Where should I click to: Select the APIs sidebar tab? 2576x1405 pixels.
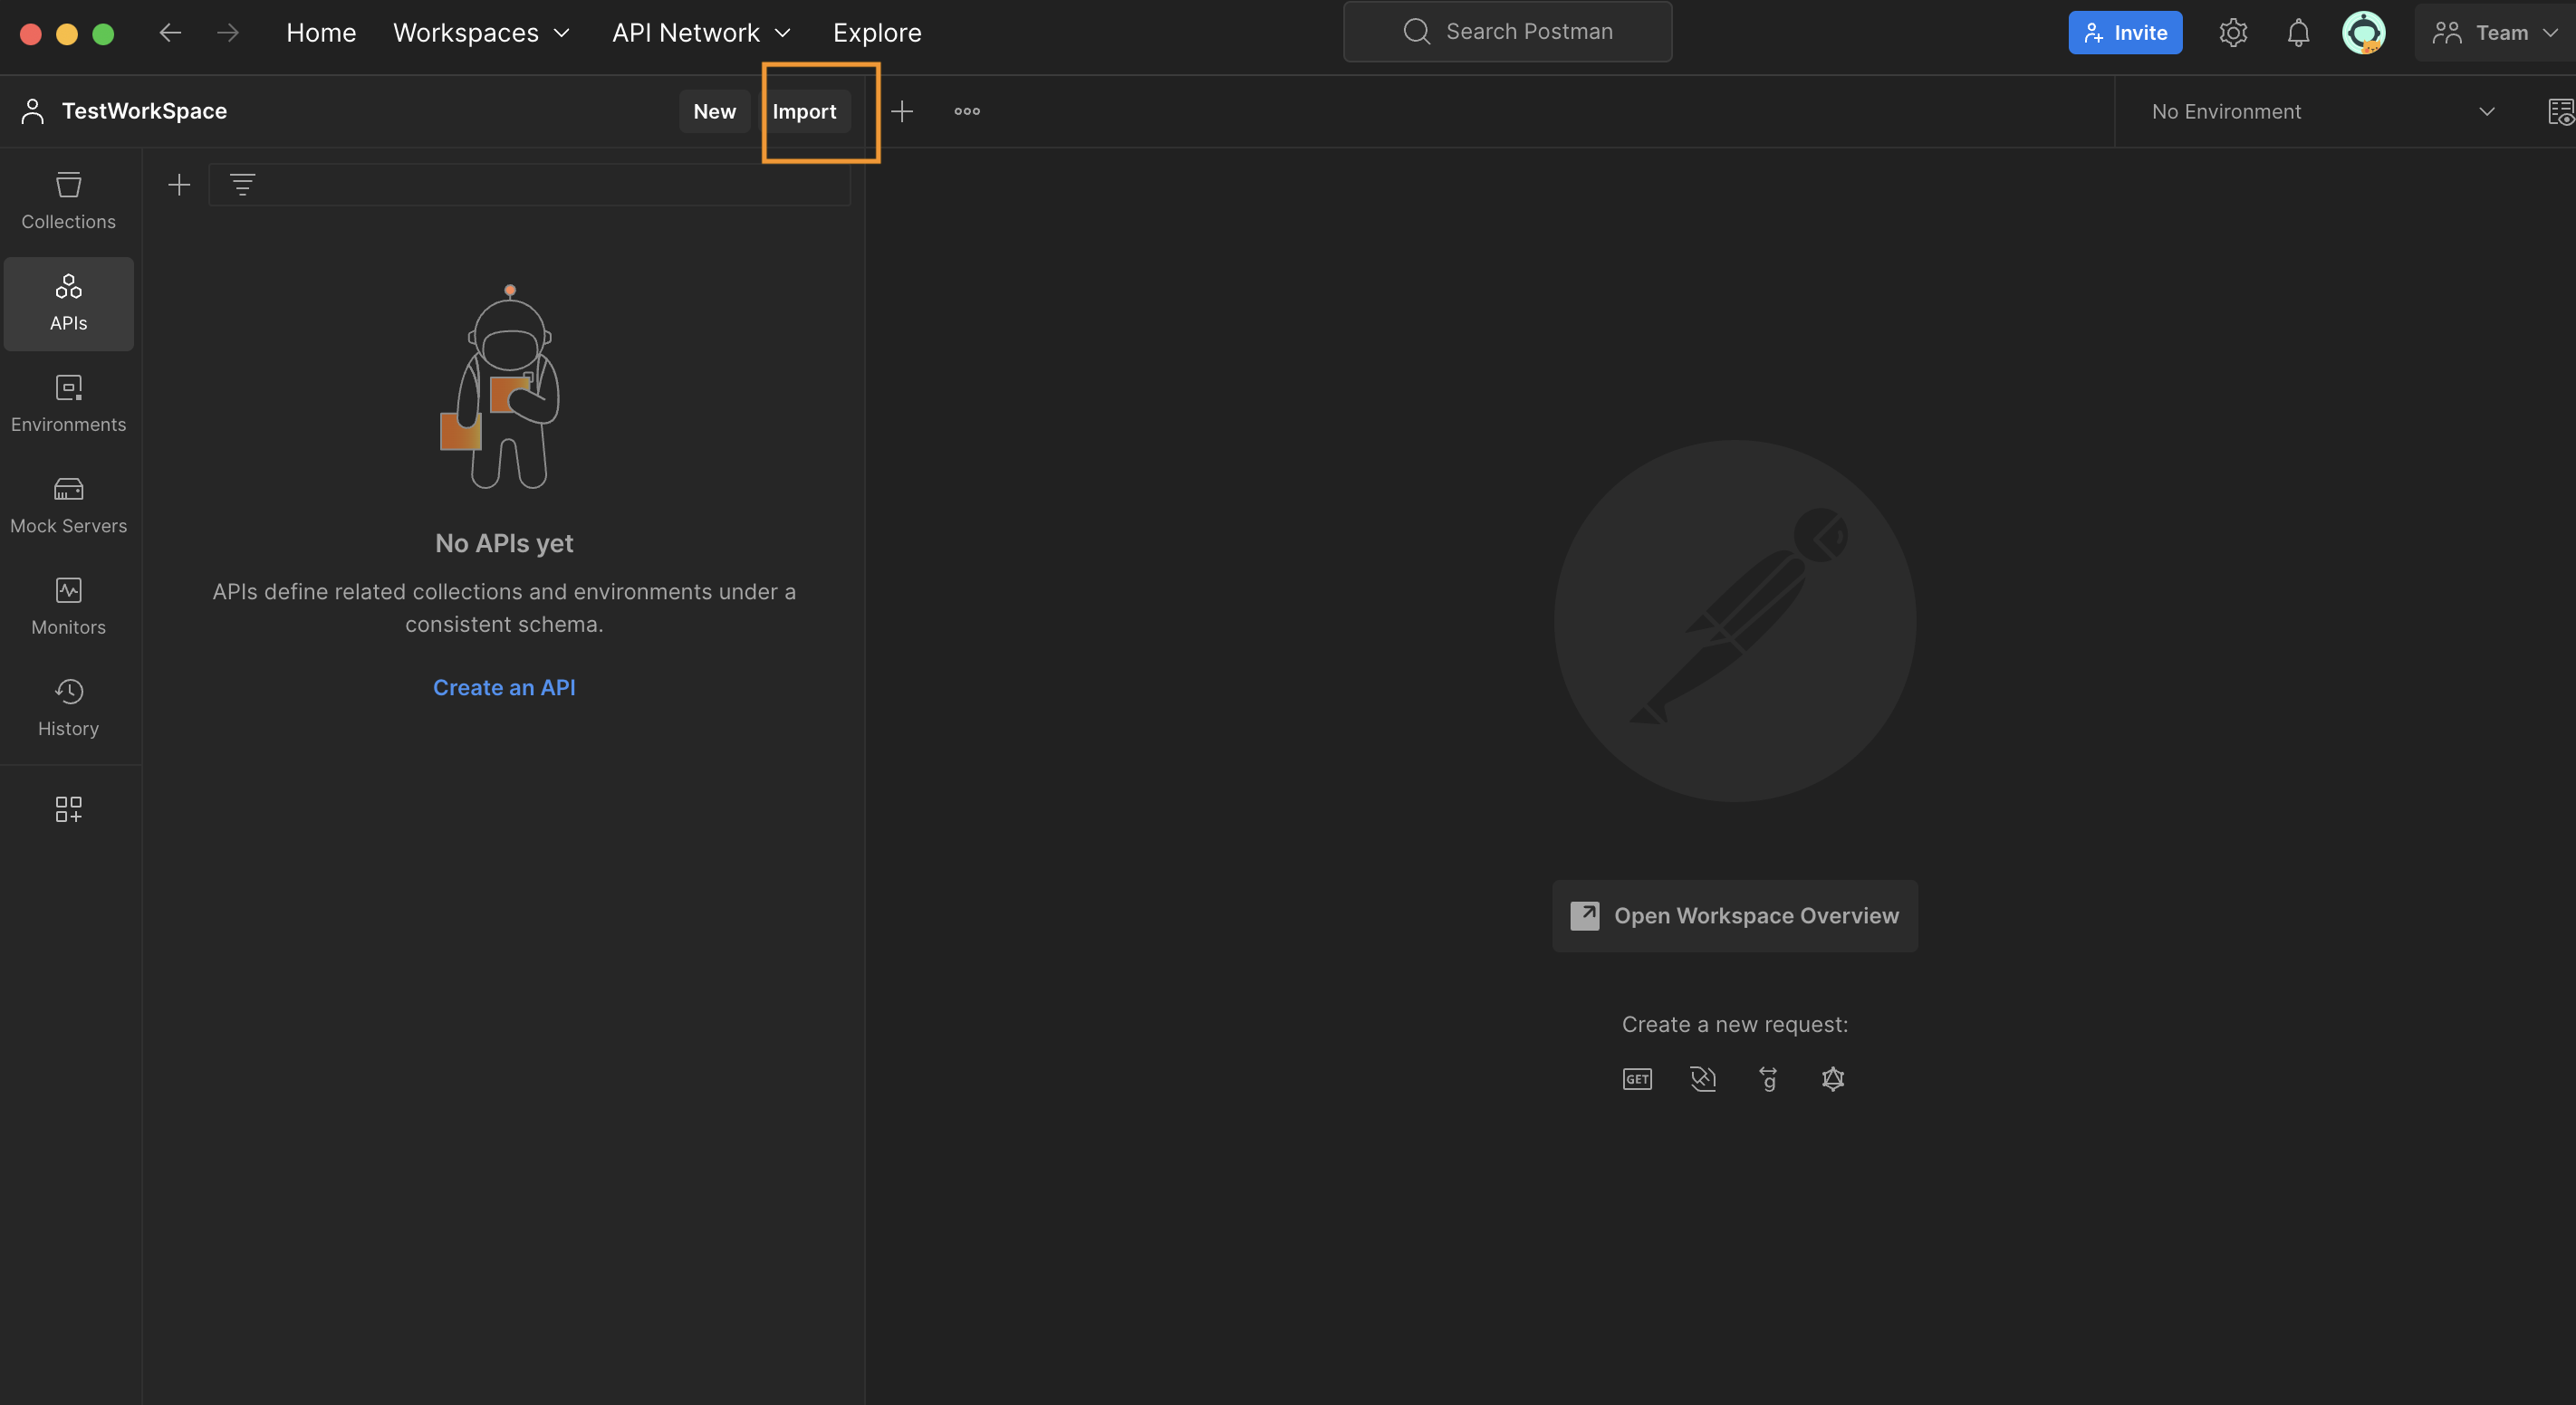click(68, 304)
